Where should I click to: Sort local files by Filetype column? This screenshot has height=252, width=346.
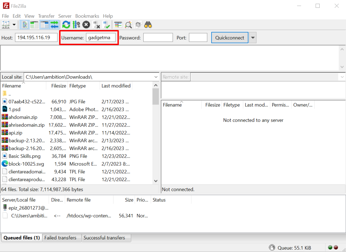84,86
